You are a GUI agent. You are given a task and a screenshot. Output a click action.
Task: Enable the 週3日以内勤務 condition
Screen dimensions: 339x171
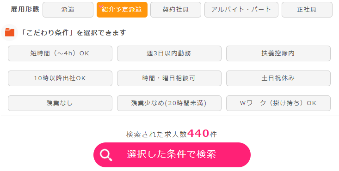(x=169, y=53)
